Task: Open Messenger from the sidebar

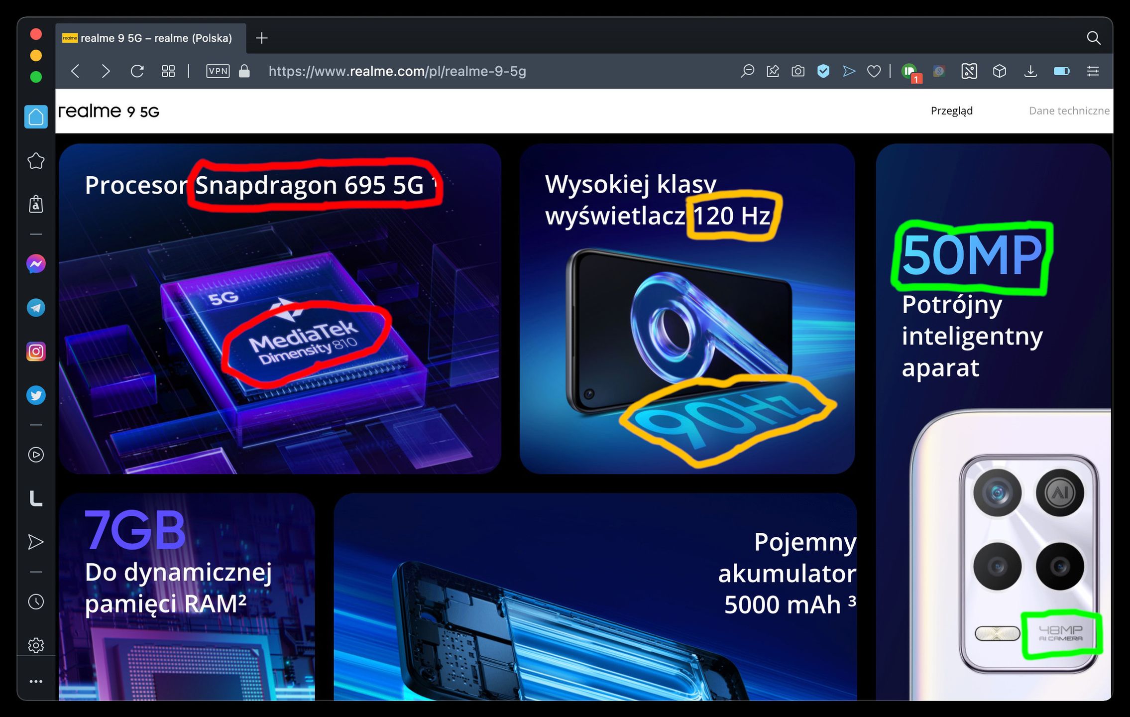Action: click(35, 263)
